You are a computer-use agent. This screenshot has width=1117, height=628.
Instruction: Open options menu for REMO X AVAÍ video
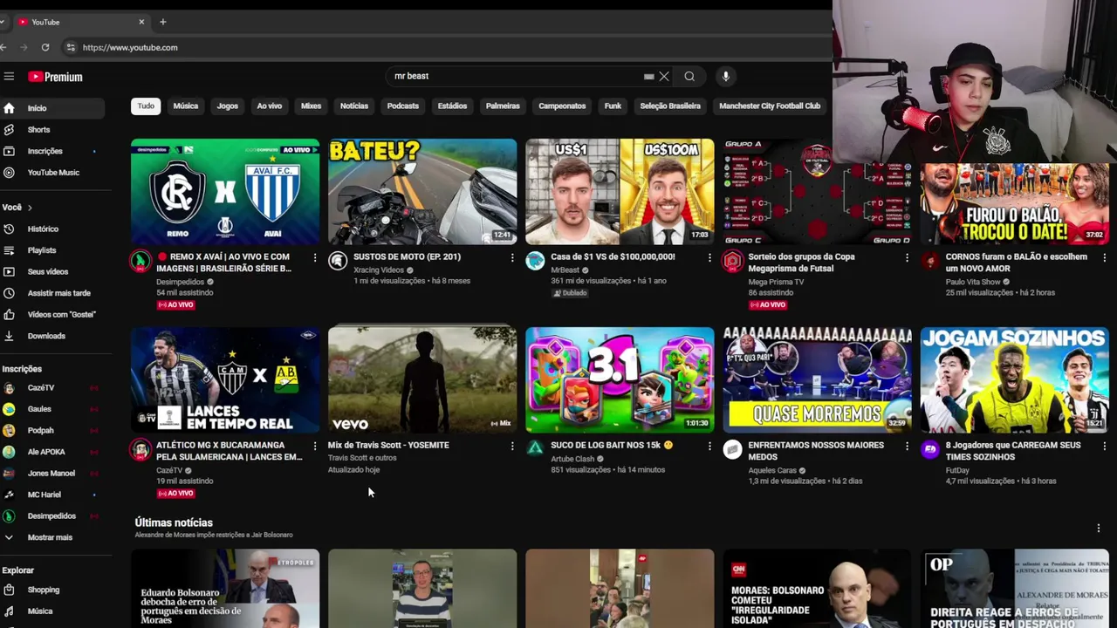pos(315,258)
